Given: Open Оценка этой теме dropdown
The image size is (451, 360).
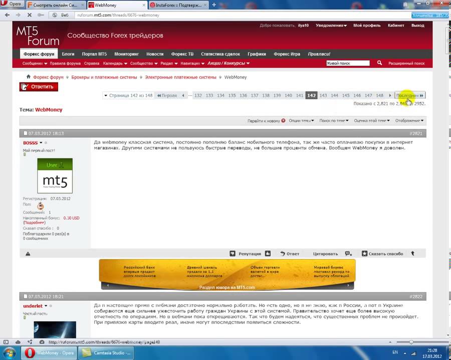Looking at the screenshot, I should (x=372, y=120).
